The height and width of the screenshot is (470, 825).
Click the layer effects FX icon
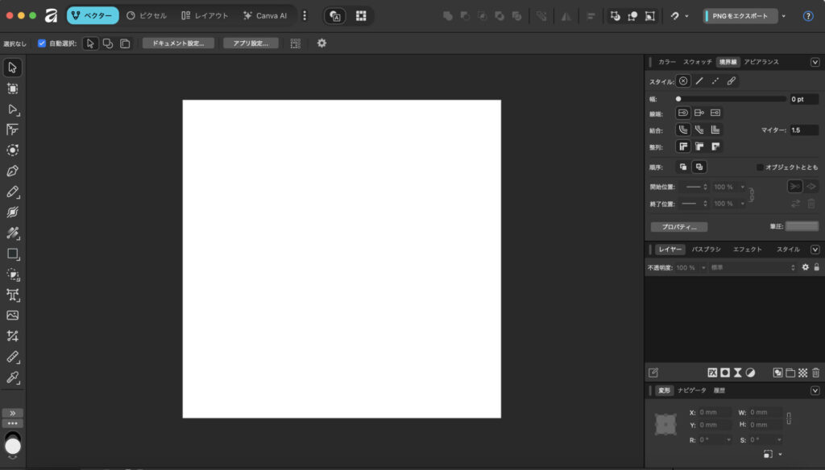pos(712,373)
